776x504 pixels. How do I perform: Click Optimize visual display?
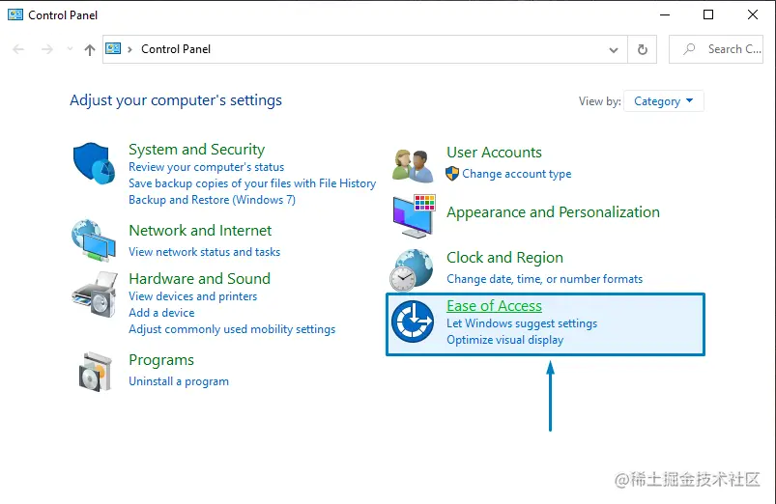point(504,340)
